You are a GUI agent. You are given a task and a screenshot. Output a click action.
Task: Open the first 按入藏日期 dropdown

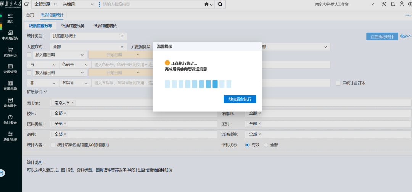click(60, 55)
